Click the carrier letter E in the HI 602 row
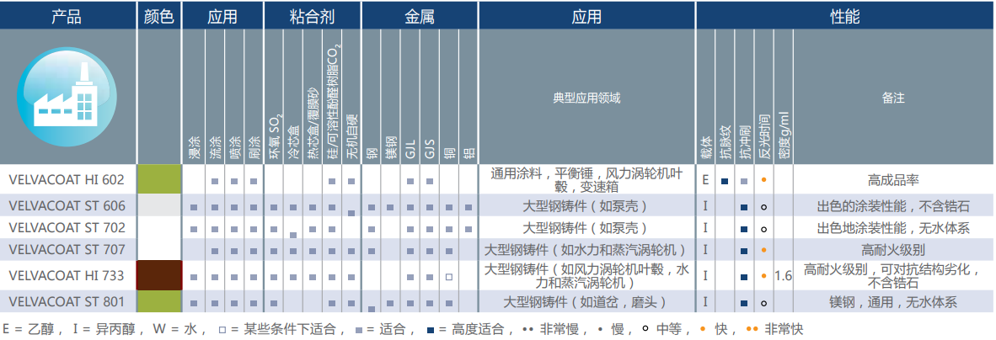 [705, 180]
